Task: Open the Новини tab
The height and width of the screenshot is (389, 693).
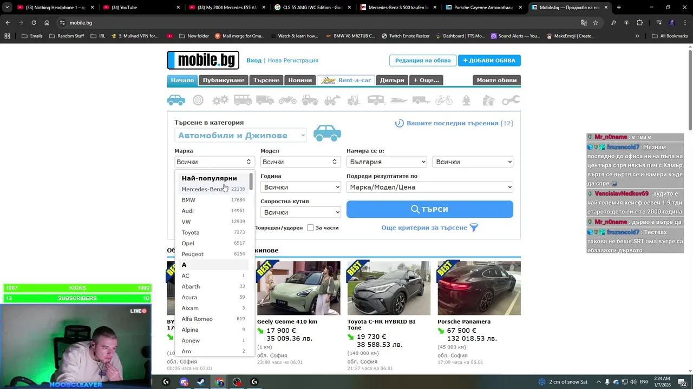Action: [x=300, y=80]
